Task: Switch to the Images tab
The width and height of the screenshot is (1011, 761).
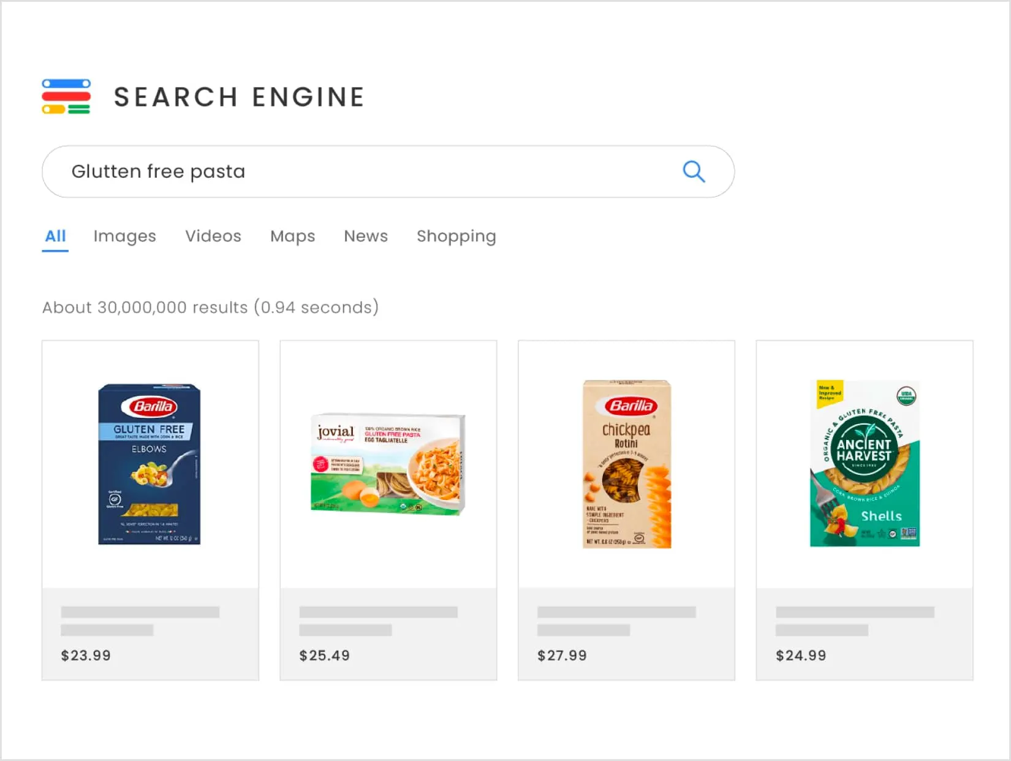Action: click(124, 236)
